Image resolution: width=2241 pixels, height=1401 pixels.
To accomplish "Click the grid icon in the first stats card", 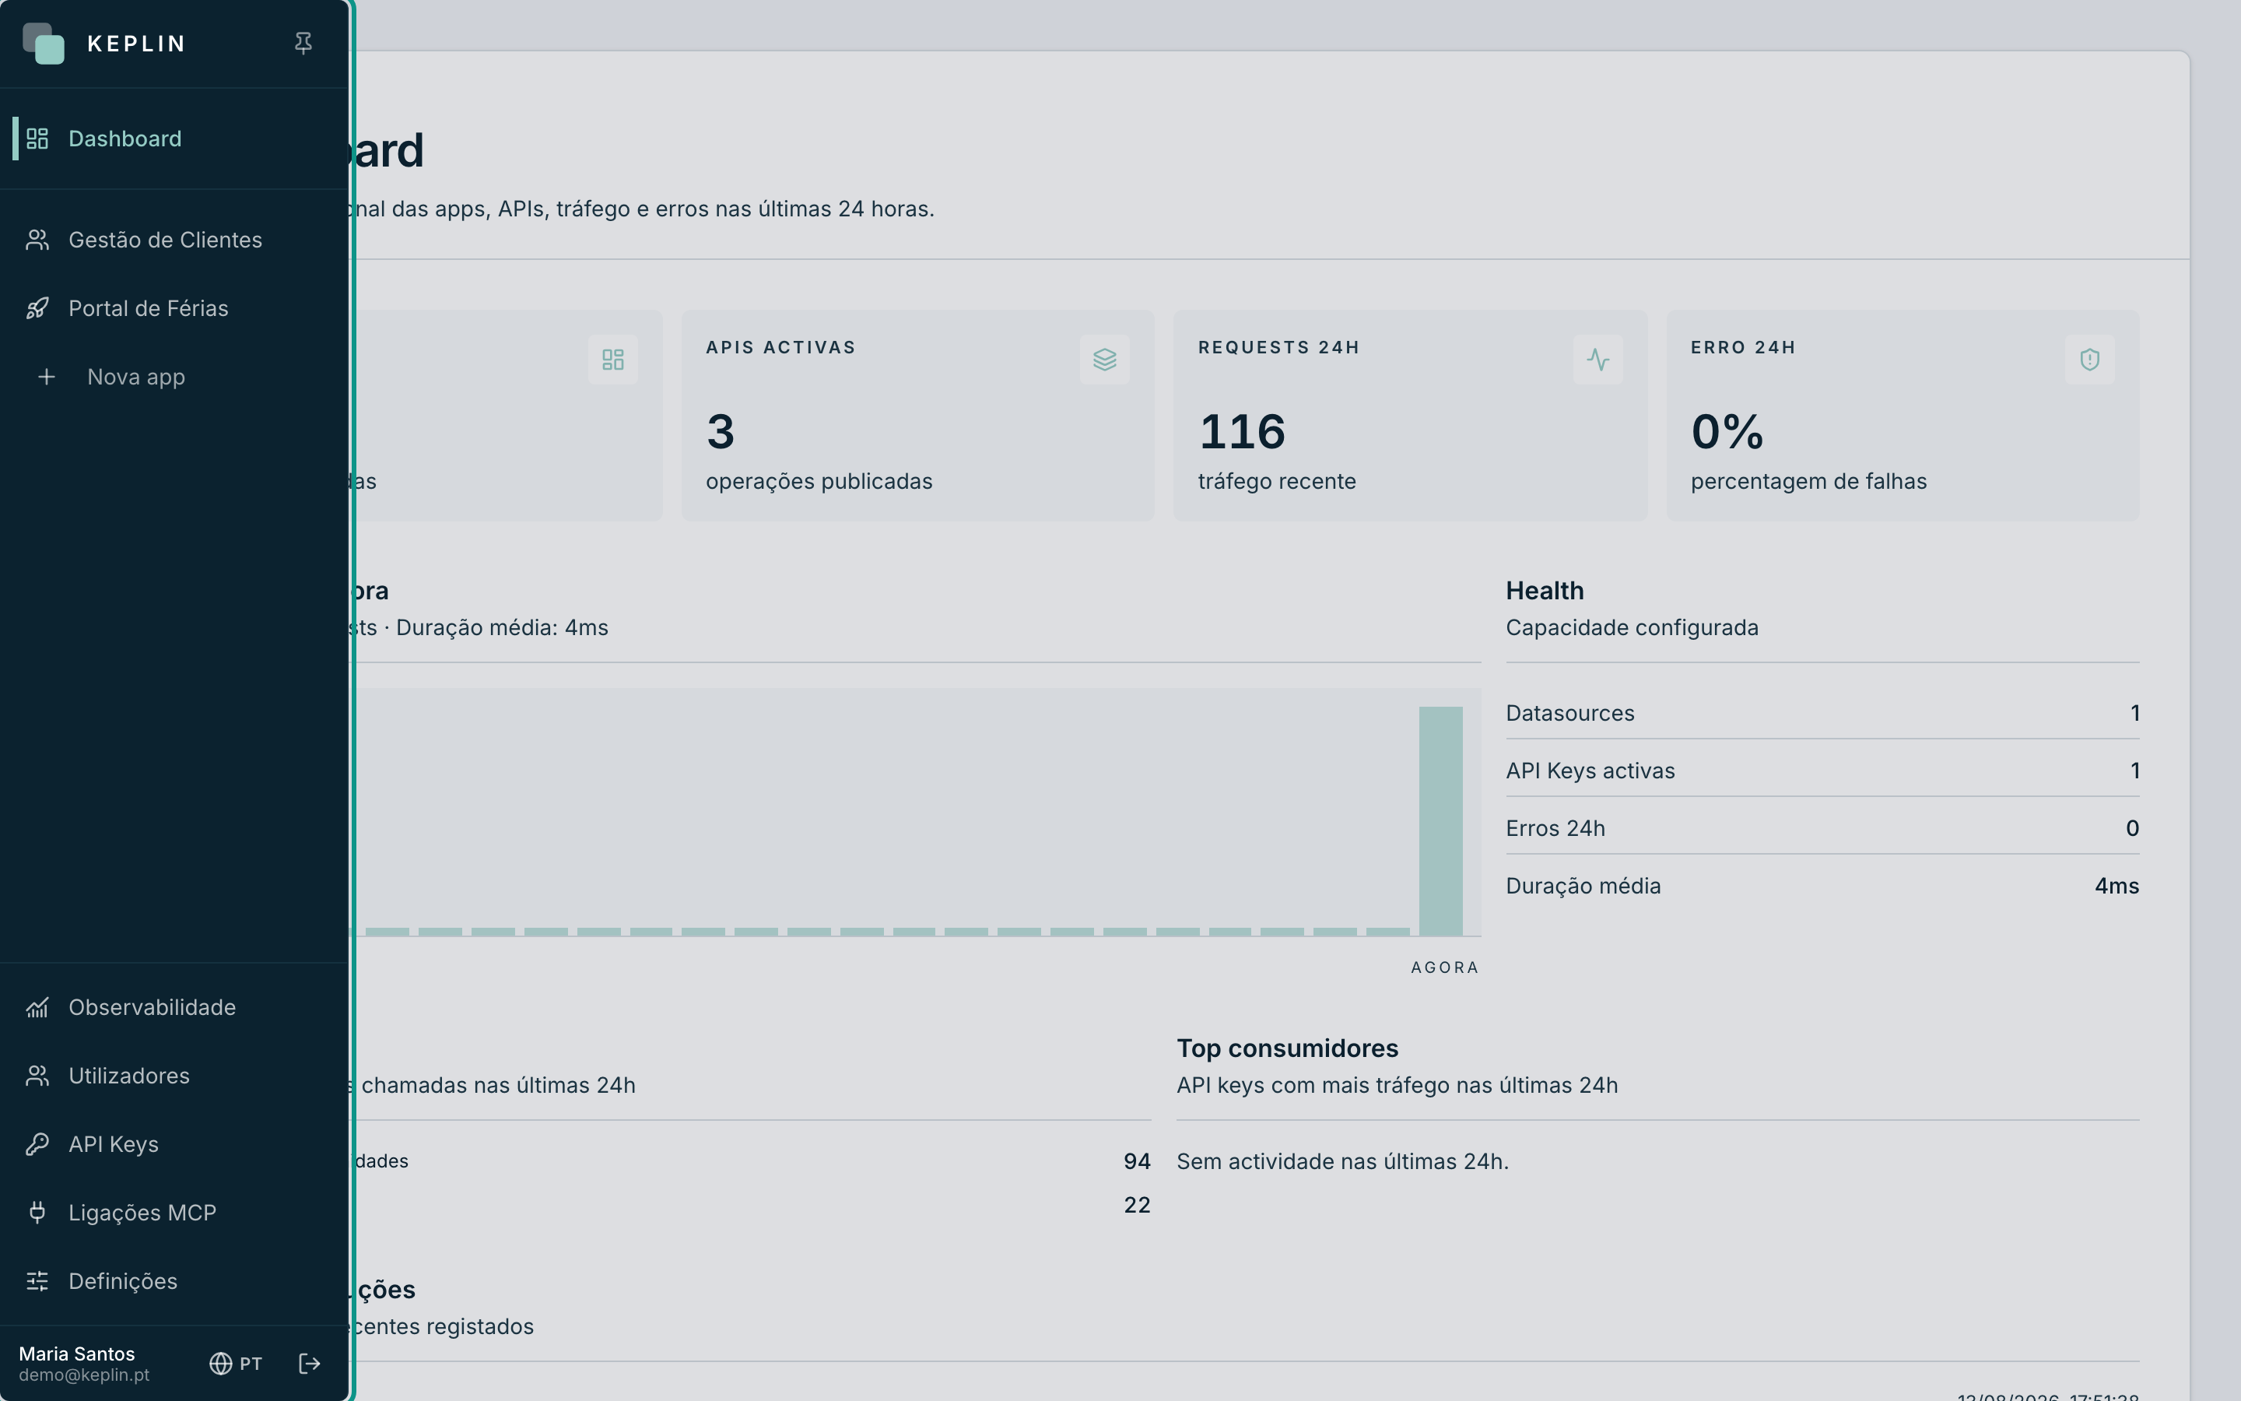I will 613,360.
